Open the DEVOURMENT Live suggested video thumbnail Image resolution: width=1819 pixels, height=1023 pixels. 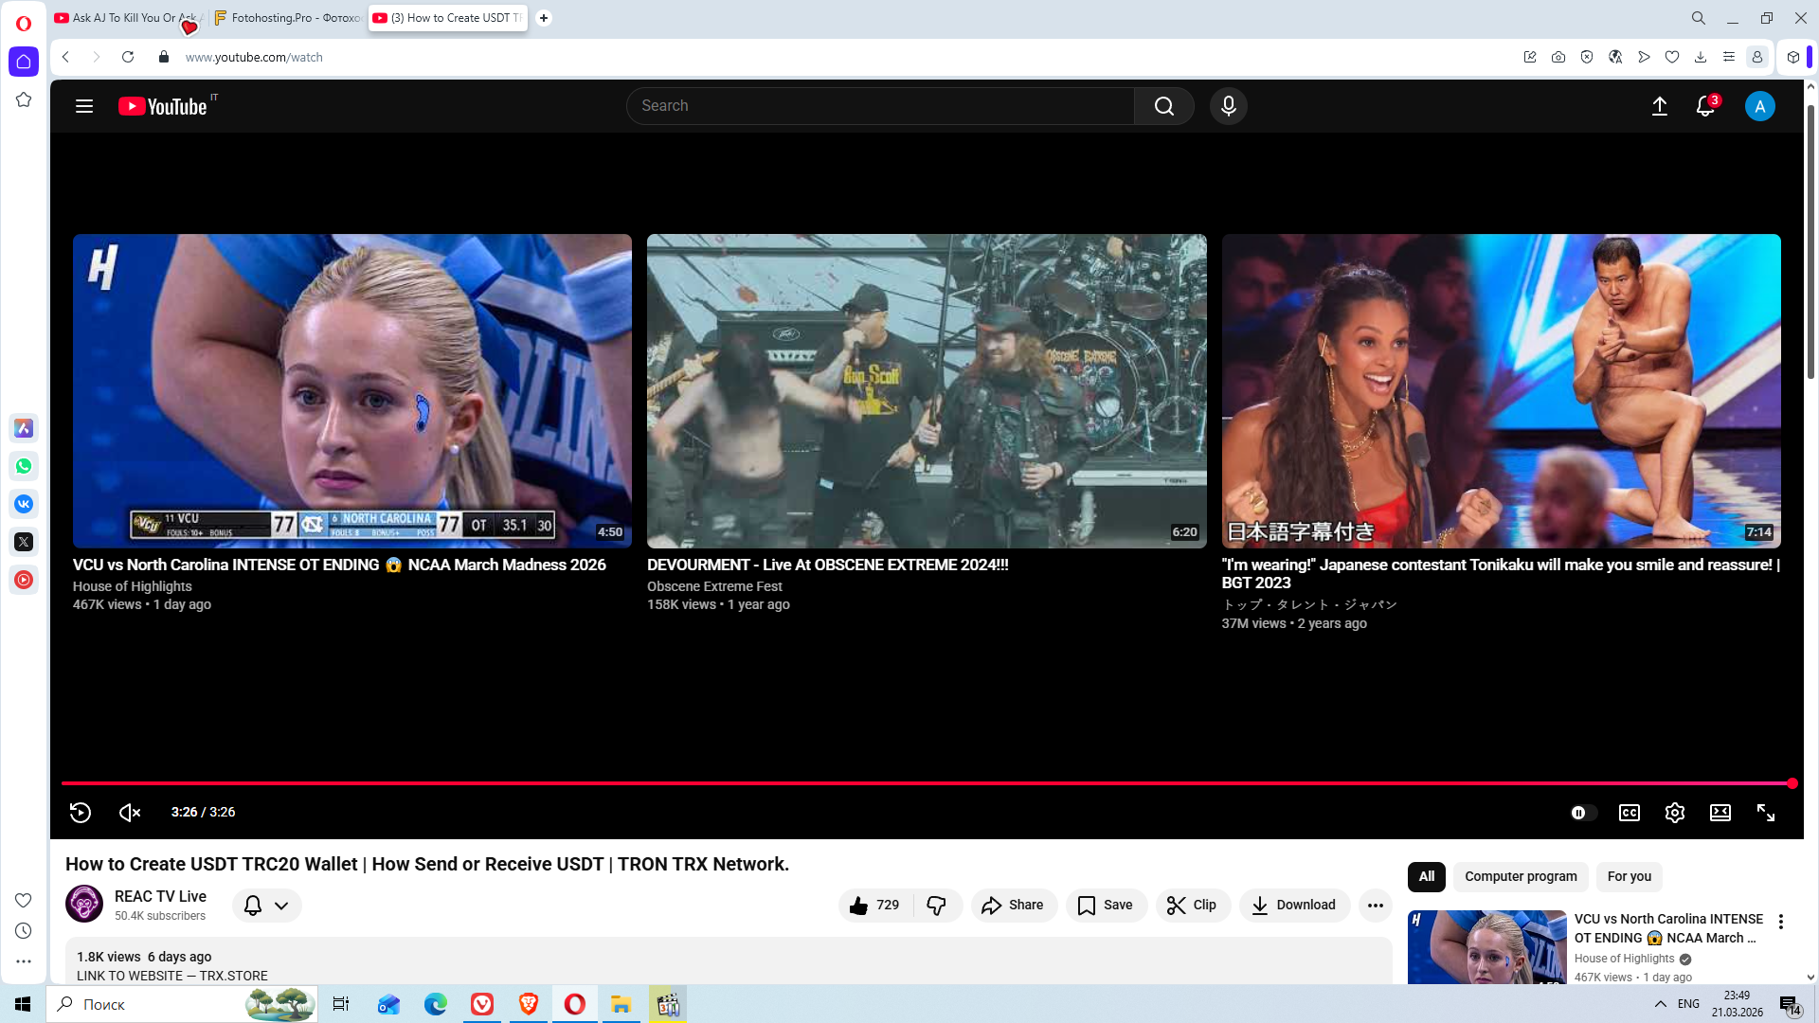click(x=926, y=390)
